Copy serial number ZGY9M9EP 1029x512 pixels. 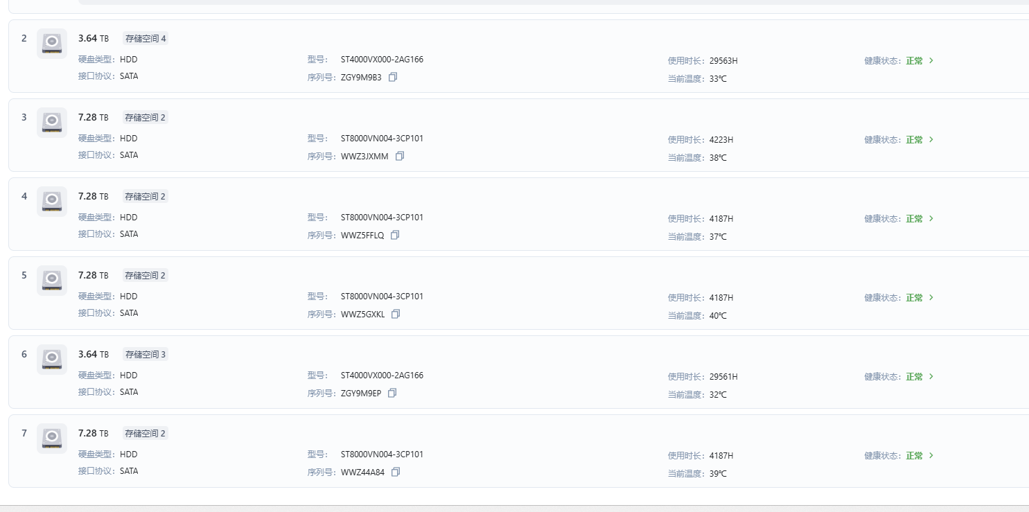click(x=392, y=393)
